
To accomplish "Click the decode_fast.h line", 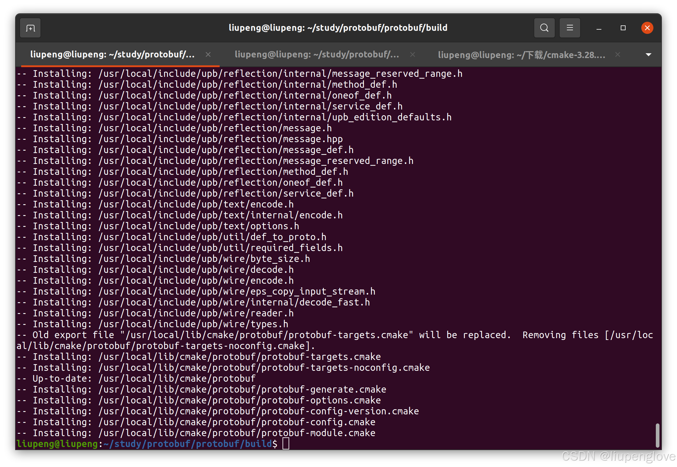I will point(193,302).
